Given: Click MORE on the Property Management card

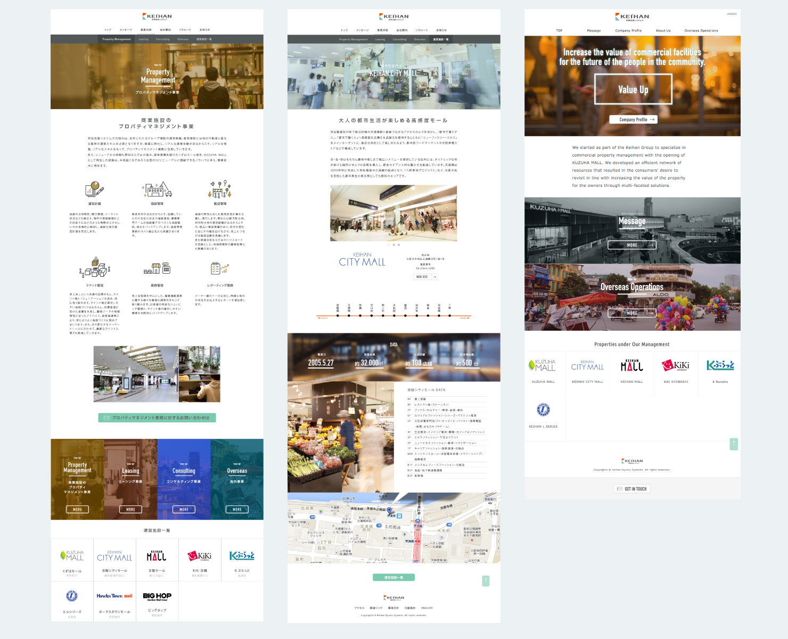Looking at the screenshot, I should (77, 509).
